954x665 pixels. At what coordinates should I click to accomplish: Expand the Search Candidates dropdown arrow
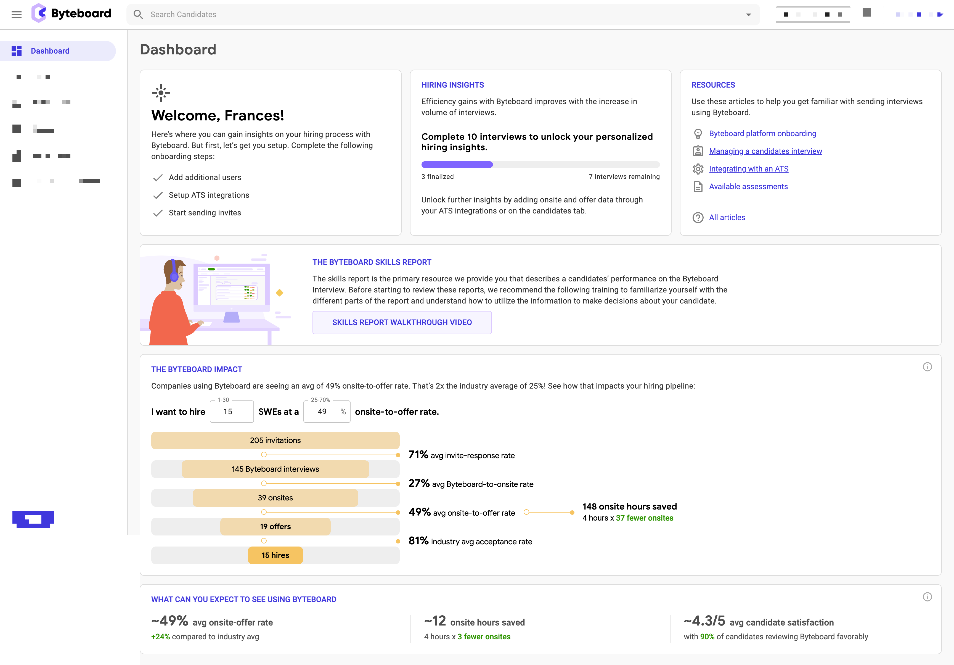(748, 15)
